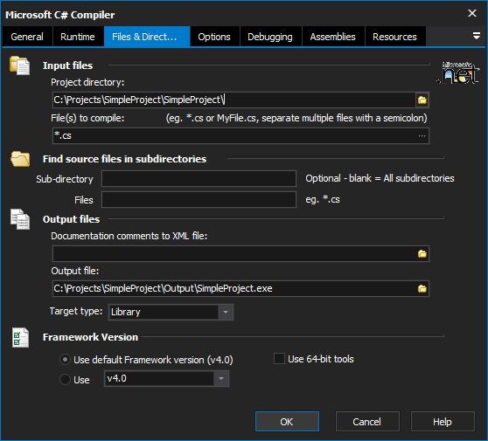Open the Options tab
The image size is (488, 441).
click(214, 37)
